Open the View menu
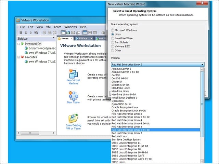Viewport: 219px width, 164px height. click(40, 27)
